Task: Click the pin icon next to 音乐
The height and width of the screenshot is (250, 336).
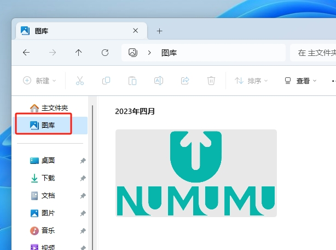Action: tap(83, 231)
